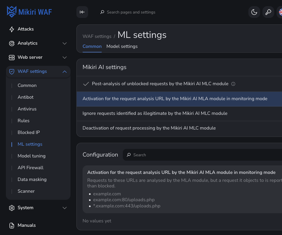Select ML settings in sidebar

[30, 144]
